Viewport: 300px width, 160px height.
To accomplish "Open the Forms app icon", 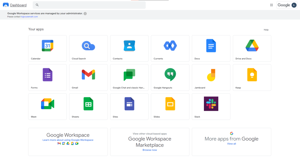I will [x=47, y=75].
